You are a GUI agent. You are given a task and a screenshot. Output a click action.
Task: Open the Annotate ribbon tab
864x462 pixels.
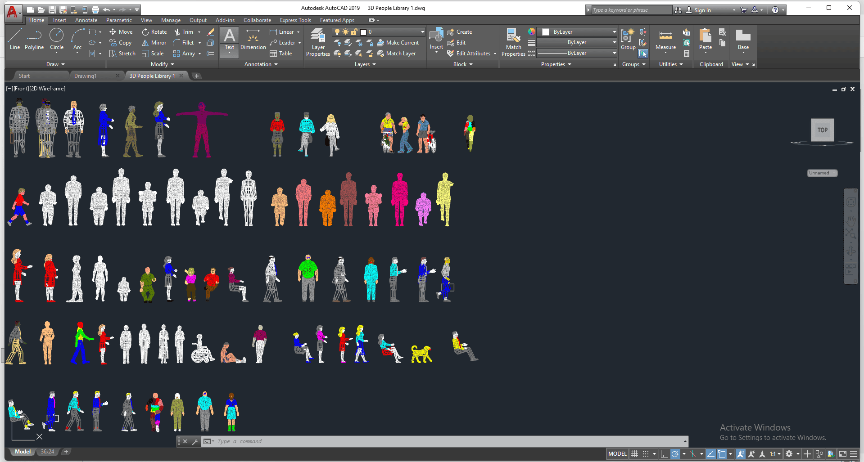coord(86,20)
